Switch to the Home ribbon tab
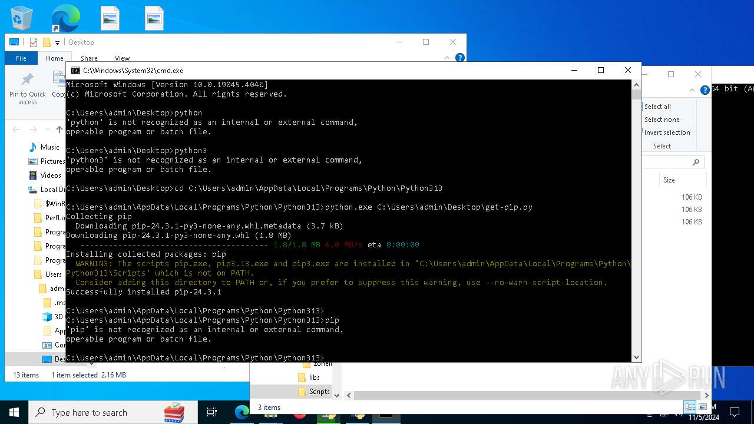The height and width of the screenshot is (424, 754). coord(54,58)
